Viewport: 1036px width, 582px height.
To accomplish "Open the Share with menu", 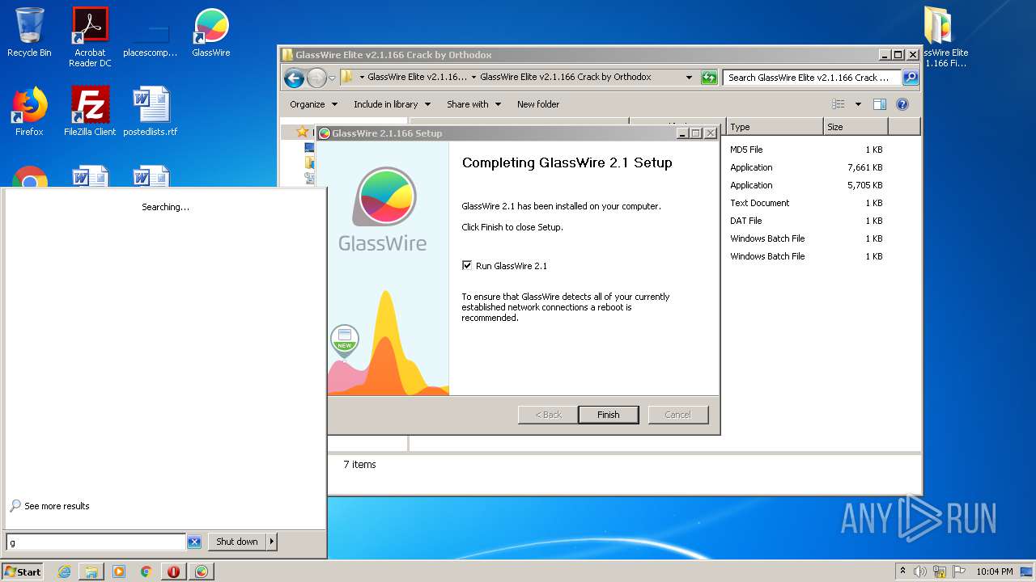I will (473, 104).
